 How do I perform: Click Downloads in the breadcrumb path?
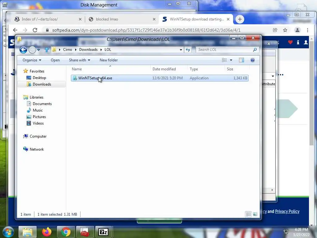[88, 50]
